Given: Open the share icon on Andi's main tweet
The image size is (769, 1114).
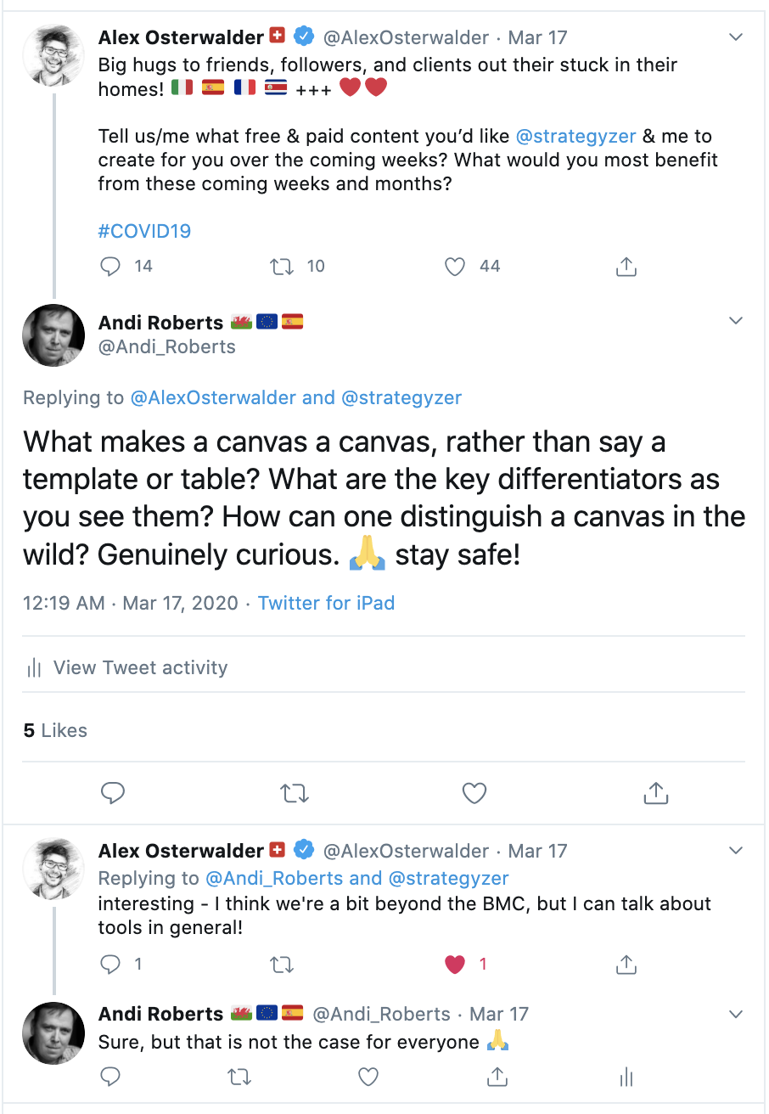Looking at the screenshot, I should (x=654, y=793).
